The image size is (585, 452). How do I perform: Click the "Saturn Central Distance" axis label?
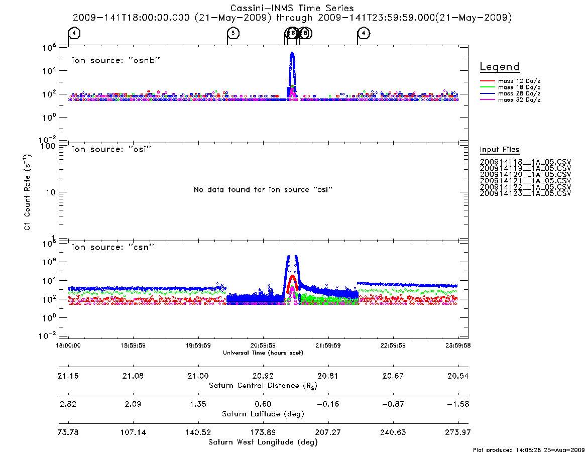click(263, 386)
